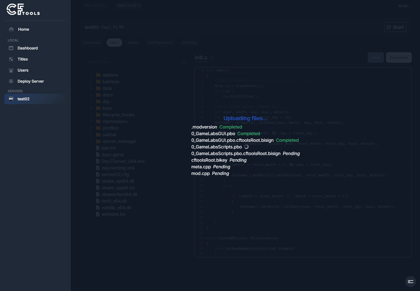Click the Dashboard panel icon
The image size is (420, 291).
[x=11, y=48]
